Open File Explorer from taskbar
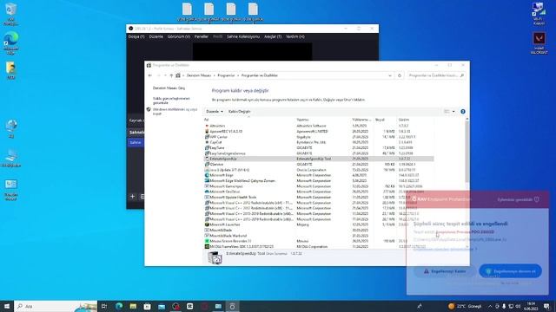Image resolution: width=556 pixels, height=312 pixels. pyautogui.click(x=133, y=306)
